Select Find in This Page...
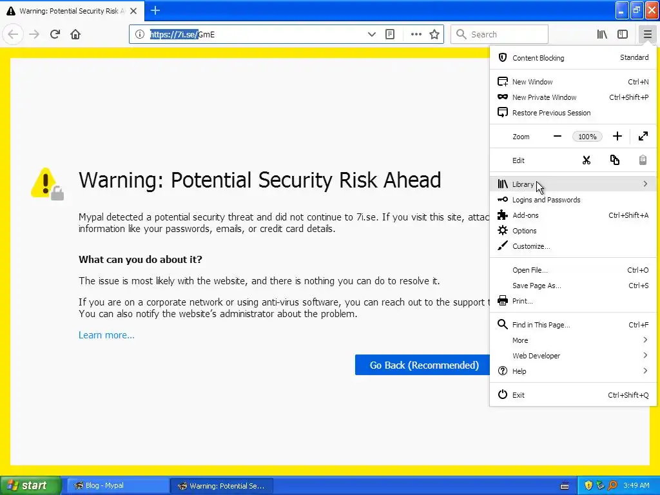Screen dimensions: 660x495 point(573,325)
